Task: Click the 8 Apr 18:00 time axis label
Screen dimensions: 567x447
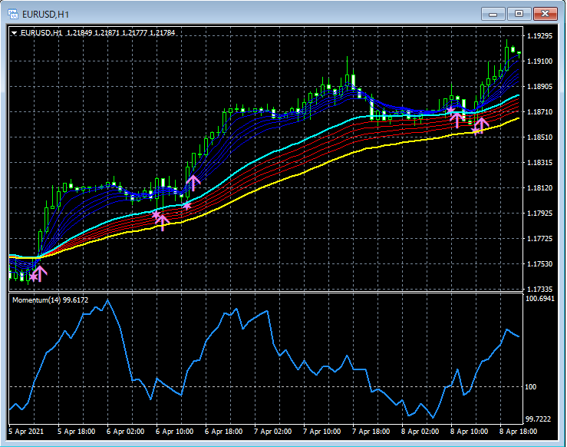Action: pyautogui.click(x=517, y=432)
